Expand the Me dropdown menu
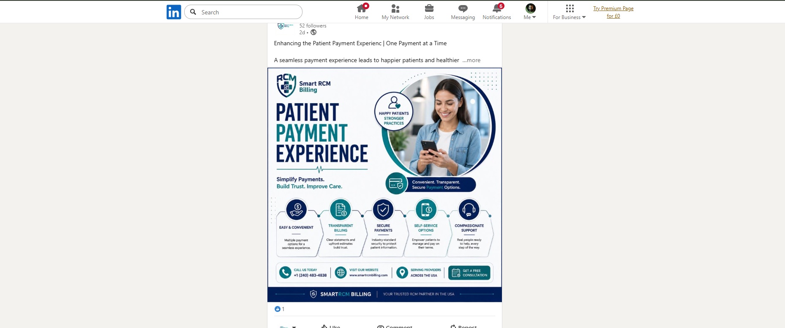 pyautogui.click(x=530, y=17)
